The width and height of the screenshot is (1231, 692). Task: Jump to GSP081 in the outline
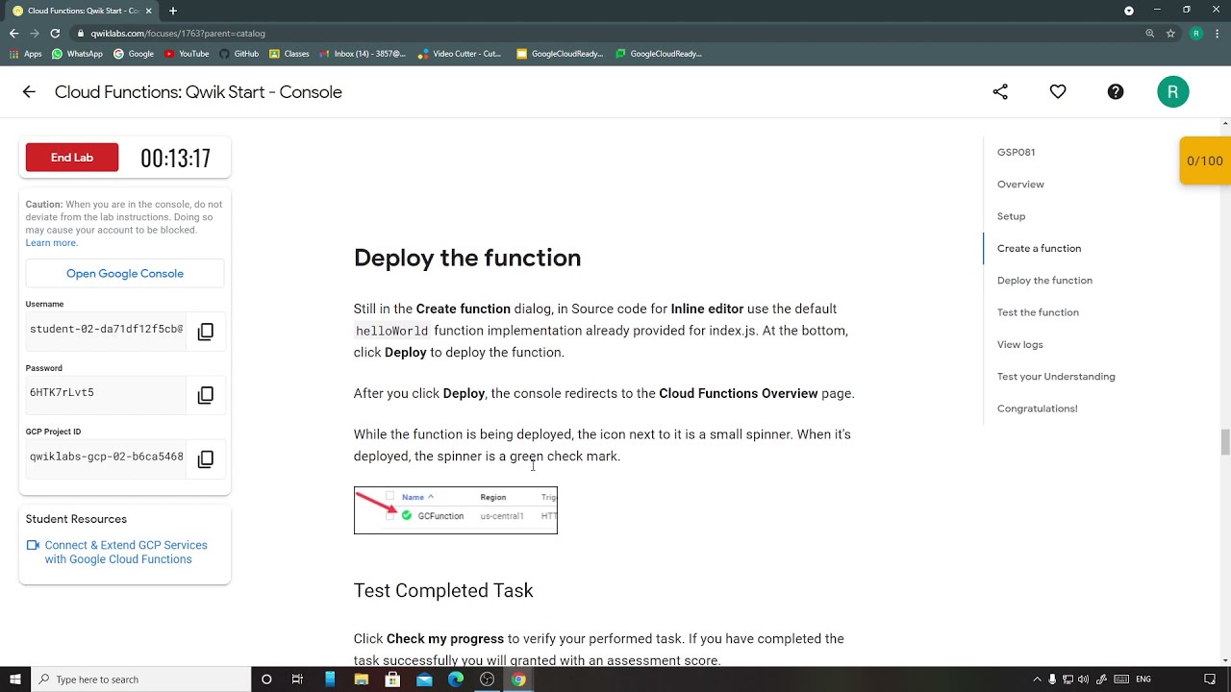pyautogui.click(x=1016, y=152)
